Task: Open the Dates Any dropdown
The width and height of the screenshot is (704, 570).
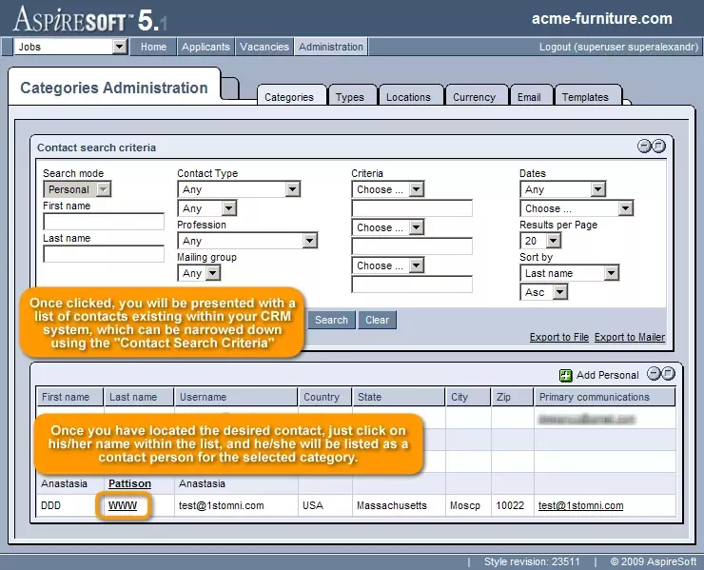Action: pos(562,189)
